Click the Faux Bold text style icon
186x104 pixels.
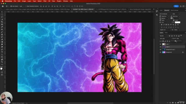pos(162,25)
